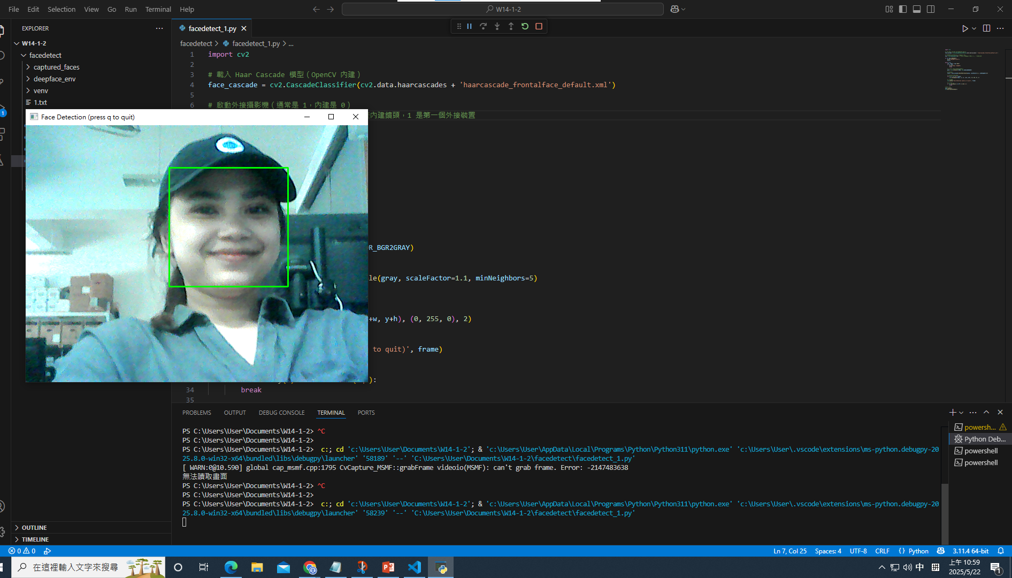Toggle the secondary side bar

pyautogui.click(x=931, y=9)
